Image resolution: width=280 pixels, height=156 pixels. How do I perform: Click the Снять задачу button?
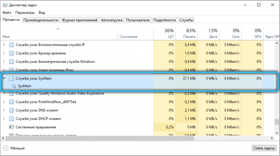click(264, 148)
